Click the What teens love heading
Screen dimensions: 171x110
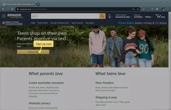tap(110, 74)
